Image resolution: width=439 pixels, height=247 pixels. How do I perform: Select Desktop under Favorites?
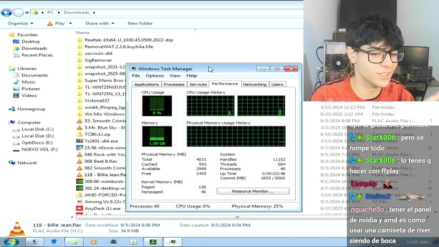pyautogui.click(x=31, y=42)
